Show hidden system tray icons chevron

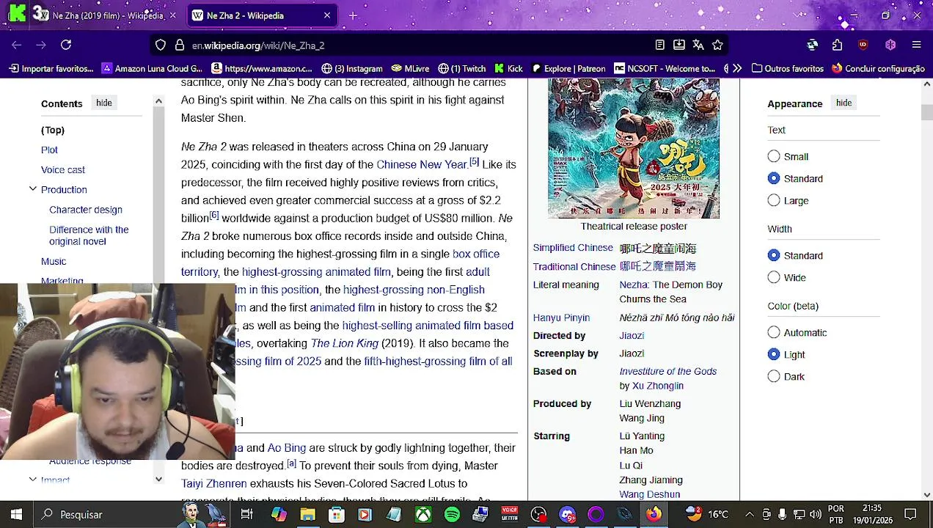point(749,514)
